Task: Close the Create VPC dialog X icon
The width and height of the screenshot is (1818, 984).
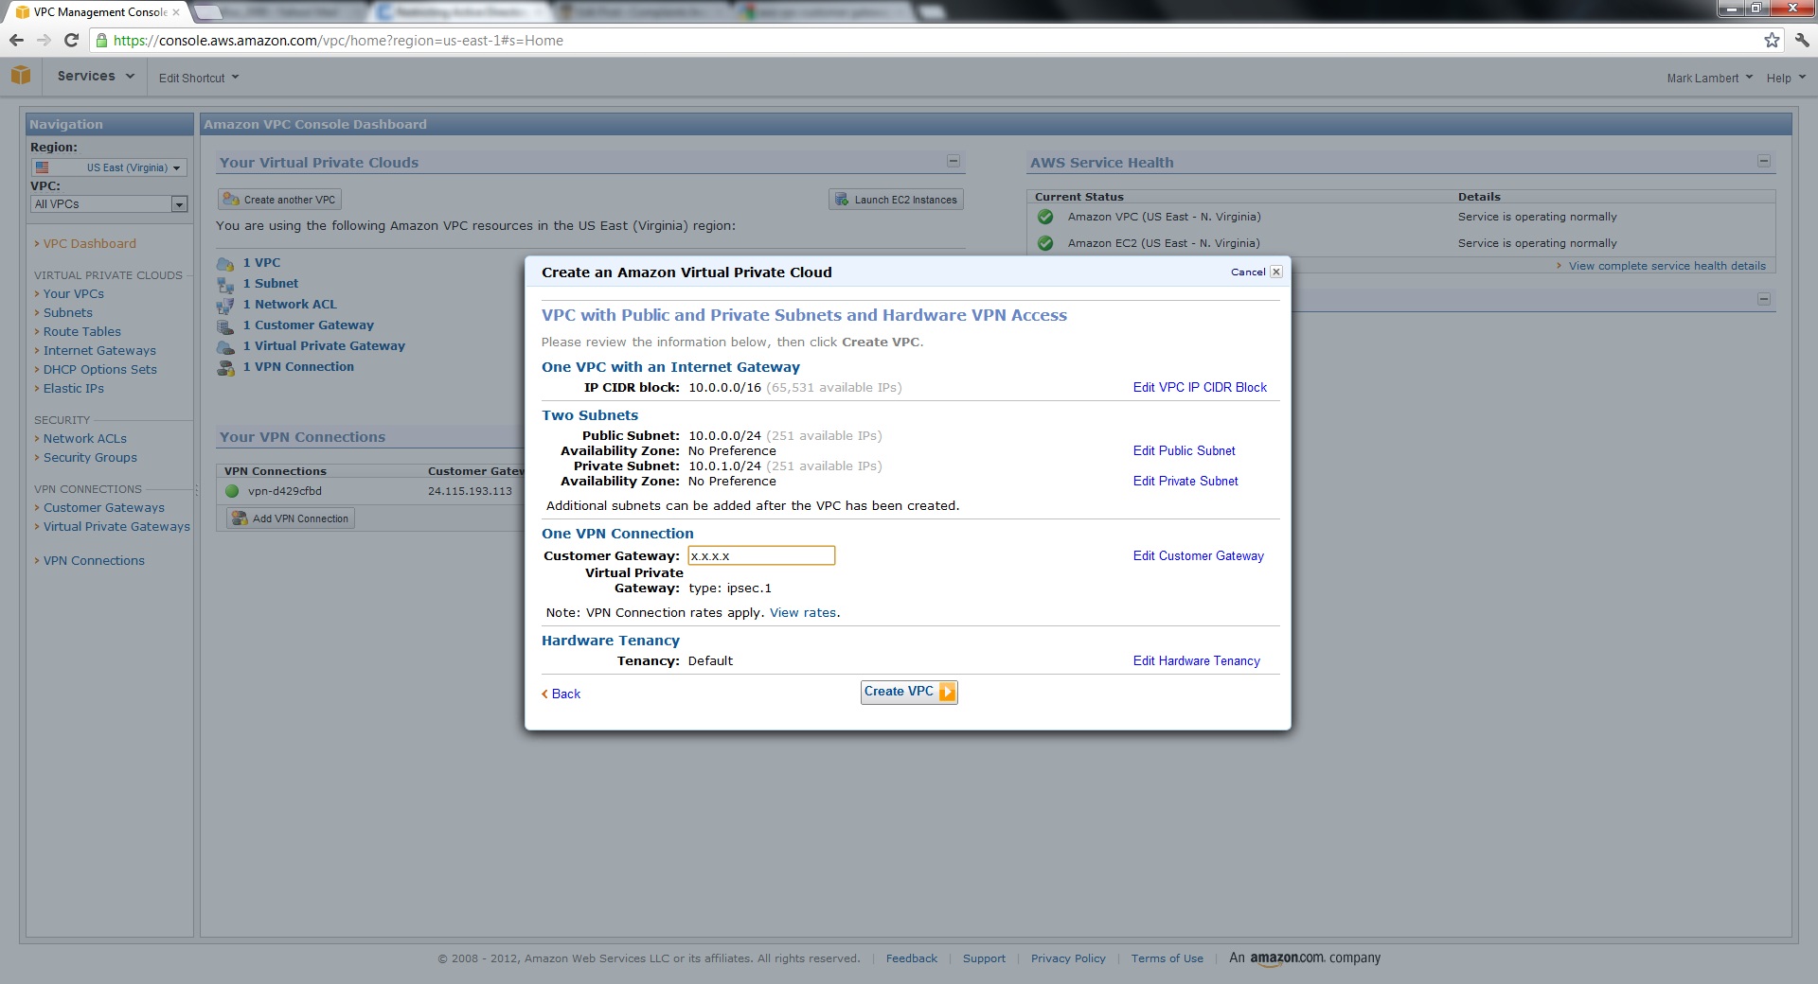Action: pos(1275,272)
